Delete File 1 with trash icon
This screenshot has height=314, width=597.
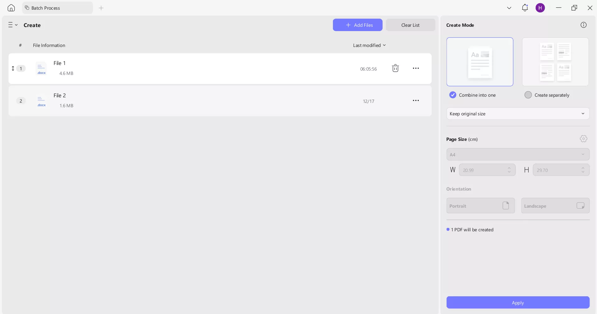(x=395, y=68)
